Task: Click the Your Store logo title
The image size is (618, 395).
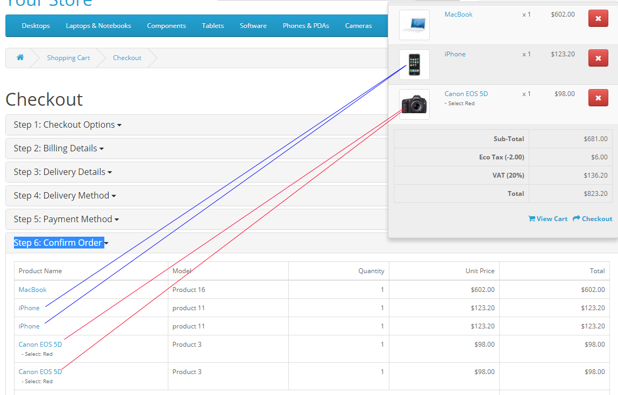Action: click(49, 3)
